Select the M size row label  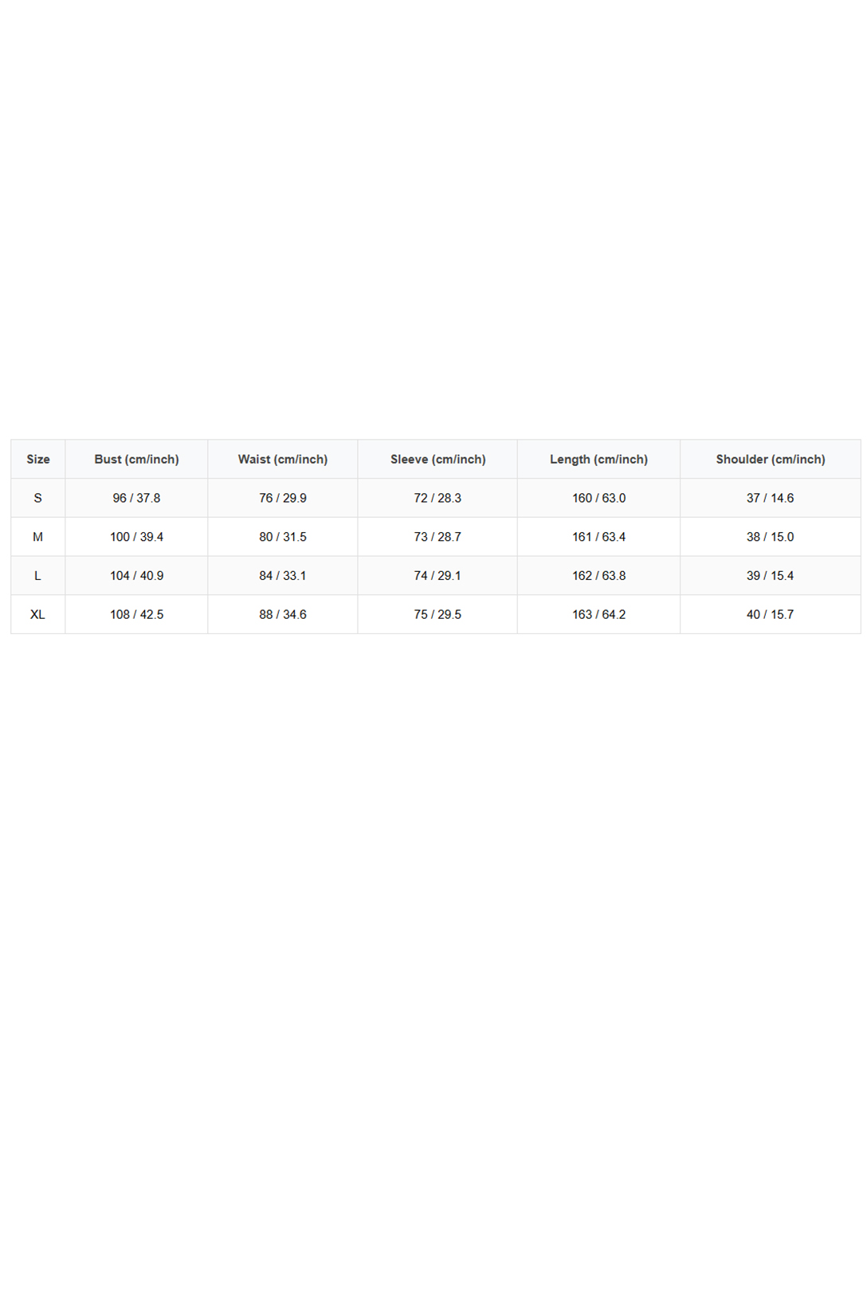pyautogui.click(x=37, y=537)
